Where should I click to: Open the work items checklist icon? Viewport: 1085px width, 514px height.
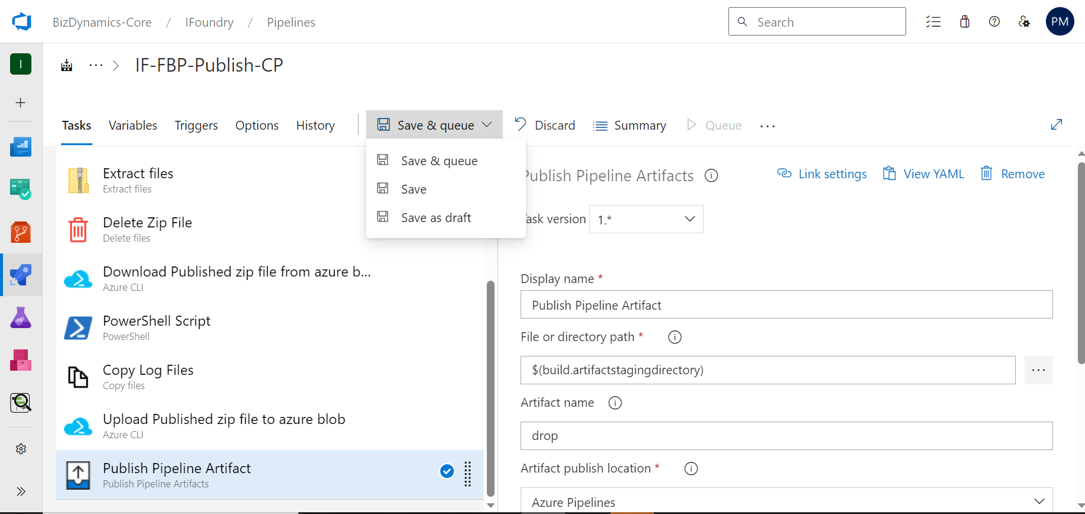[x=933, y=22]
